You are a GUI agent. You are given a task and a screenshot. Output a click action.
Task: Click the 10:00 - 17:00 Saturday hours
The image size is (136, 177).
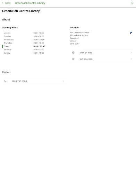tap(39, 49)
